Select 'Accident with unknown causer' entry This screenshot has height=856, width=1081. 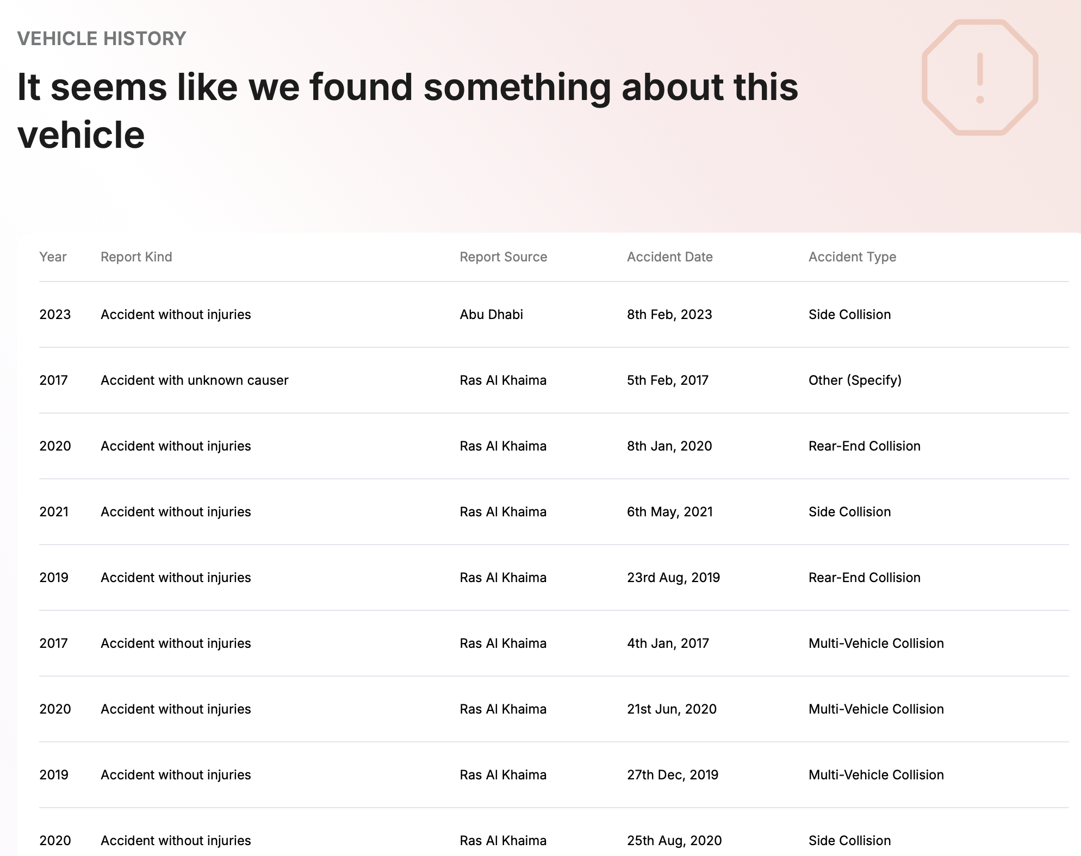[194, 380]
